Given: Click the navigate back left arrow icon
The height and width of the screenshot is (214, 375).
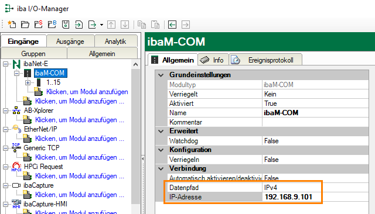Looking at the screenshot, I should (172, 25).
